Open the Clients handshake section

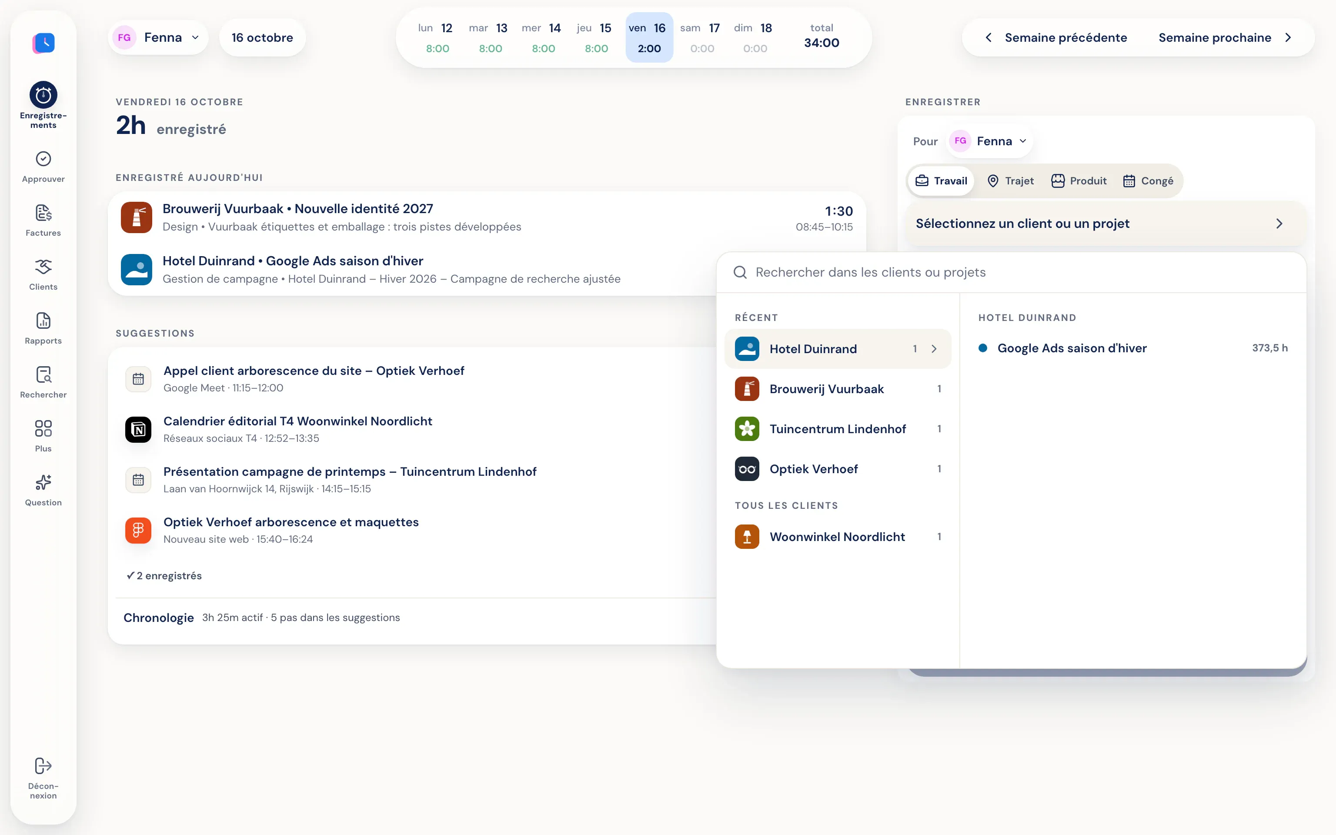coord(43,274)
